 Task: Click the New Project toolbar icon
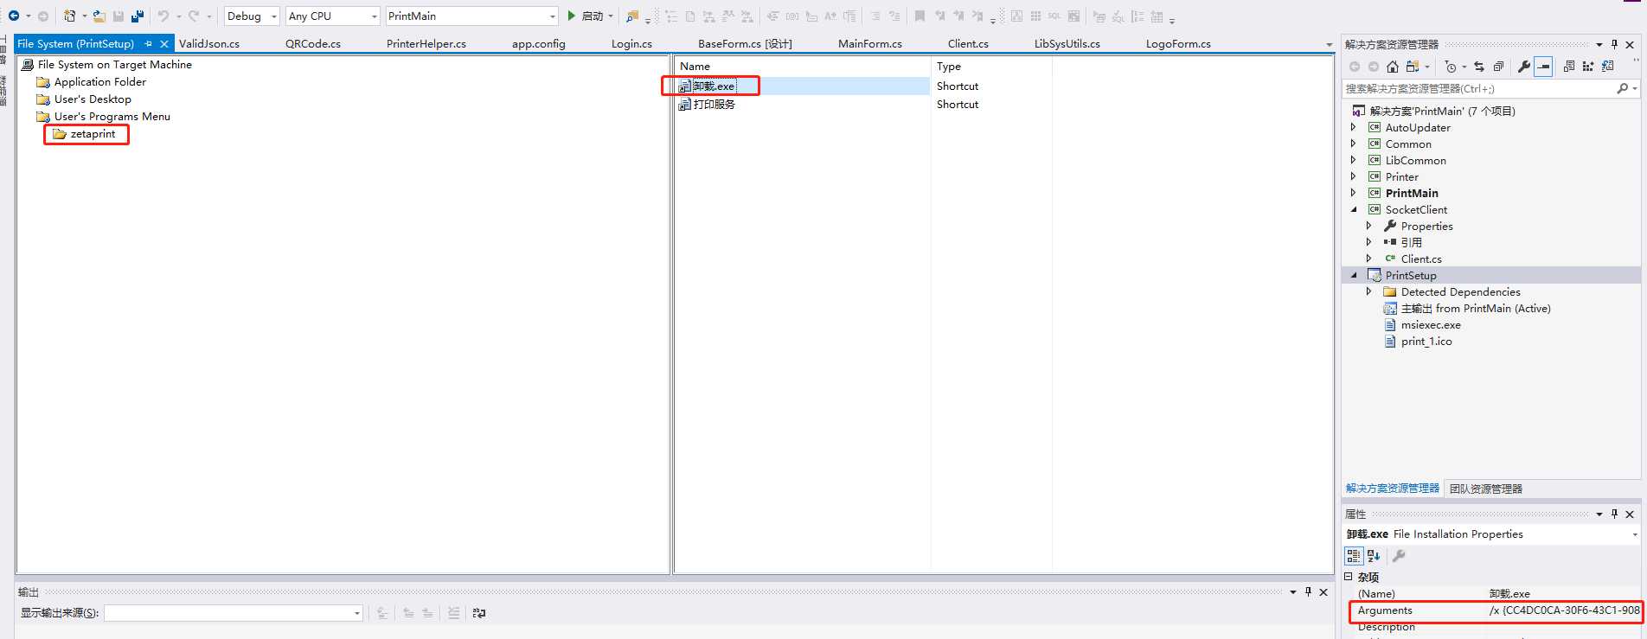coord(70,16)
